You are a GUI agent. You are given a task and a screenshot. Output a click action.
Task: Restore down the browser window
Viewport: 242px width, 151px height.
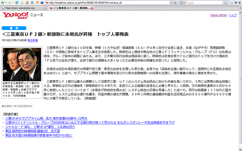(x=236, y=3)
